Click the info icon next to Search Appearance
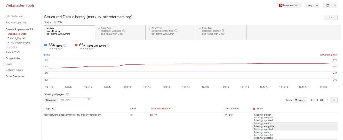The height and width of the screenshot is (140, 343). point(31,29)
